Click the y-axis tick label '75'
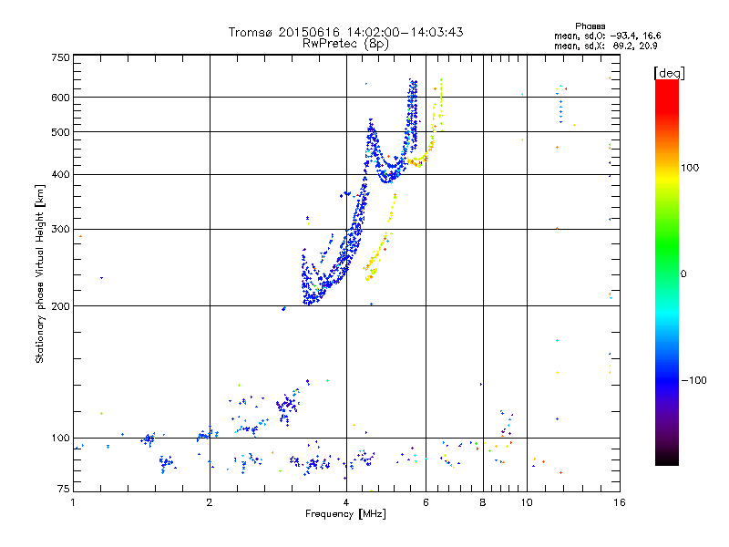The image size is (729, 547). [64, 489]
